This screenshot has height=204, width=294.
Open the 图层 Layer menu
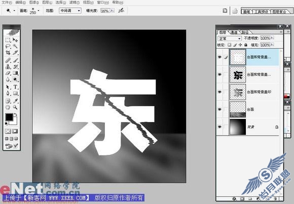47,3
